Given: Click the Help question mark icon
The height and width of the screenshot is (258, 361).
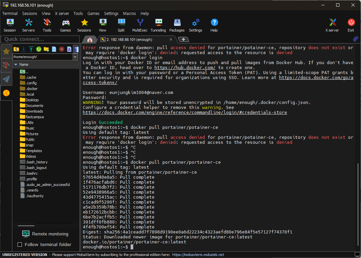Looking at the screenshot, I should [214, 25].
